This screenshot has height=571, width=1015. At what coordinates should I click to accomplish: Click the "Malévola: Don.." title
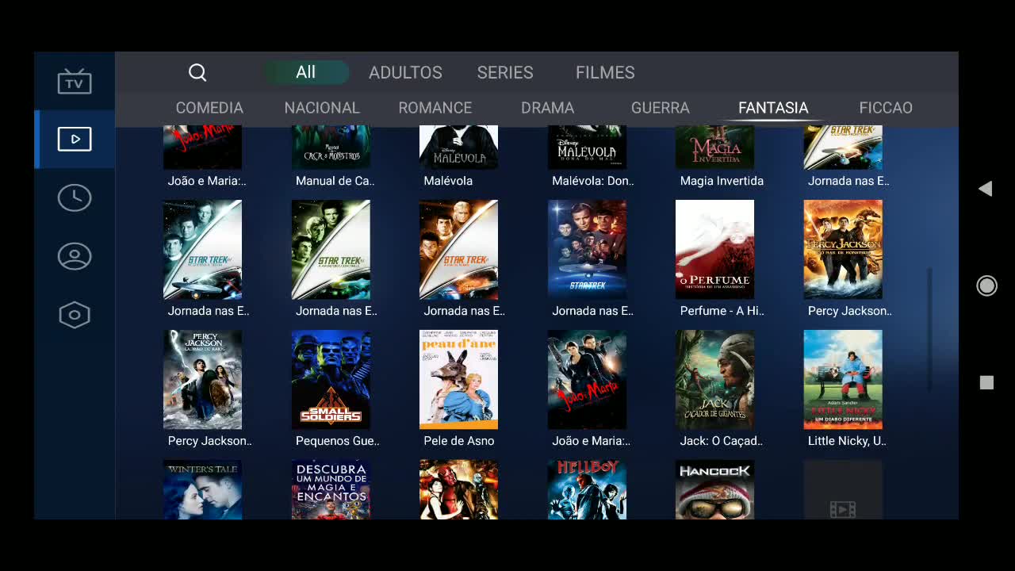point(593,181)
